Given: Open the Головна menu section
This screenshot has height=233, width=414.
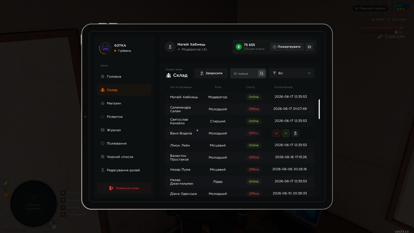Looking at the screenshot, I should (x=124, y=76).
